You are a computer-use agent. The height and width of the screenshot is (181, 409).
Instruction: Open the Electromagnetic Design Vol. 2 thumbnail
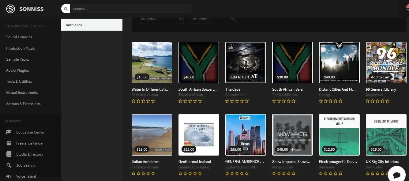tap(339, 135)
